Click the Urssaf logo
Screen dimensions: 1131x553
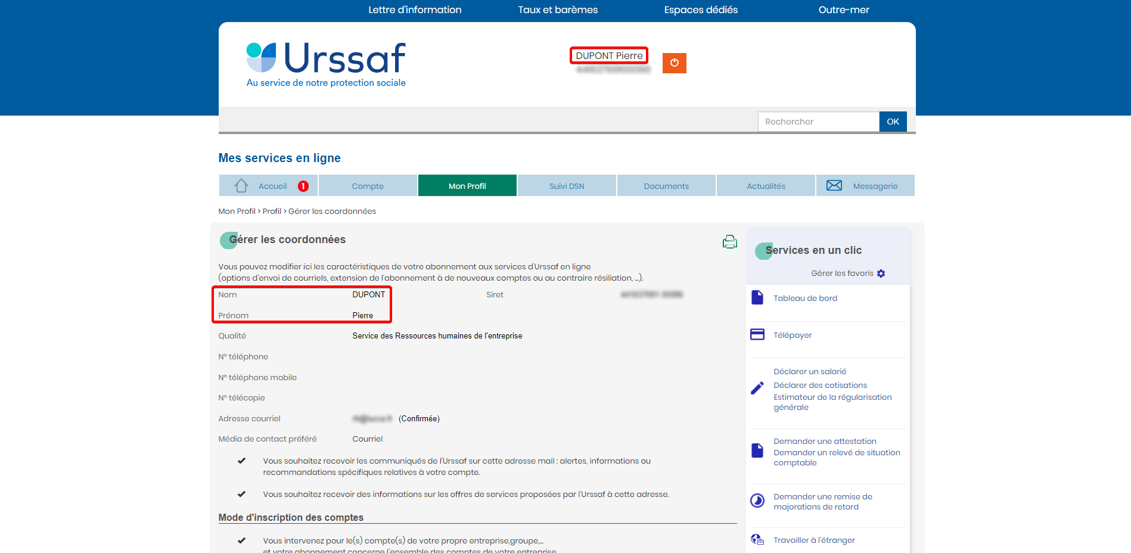pyautogui.click(x=326, y=64)
